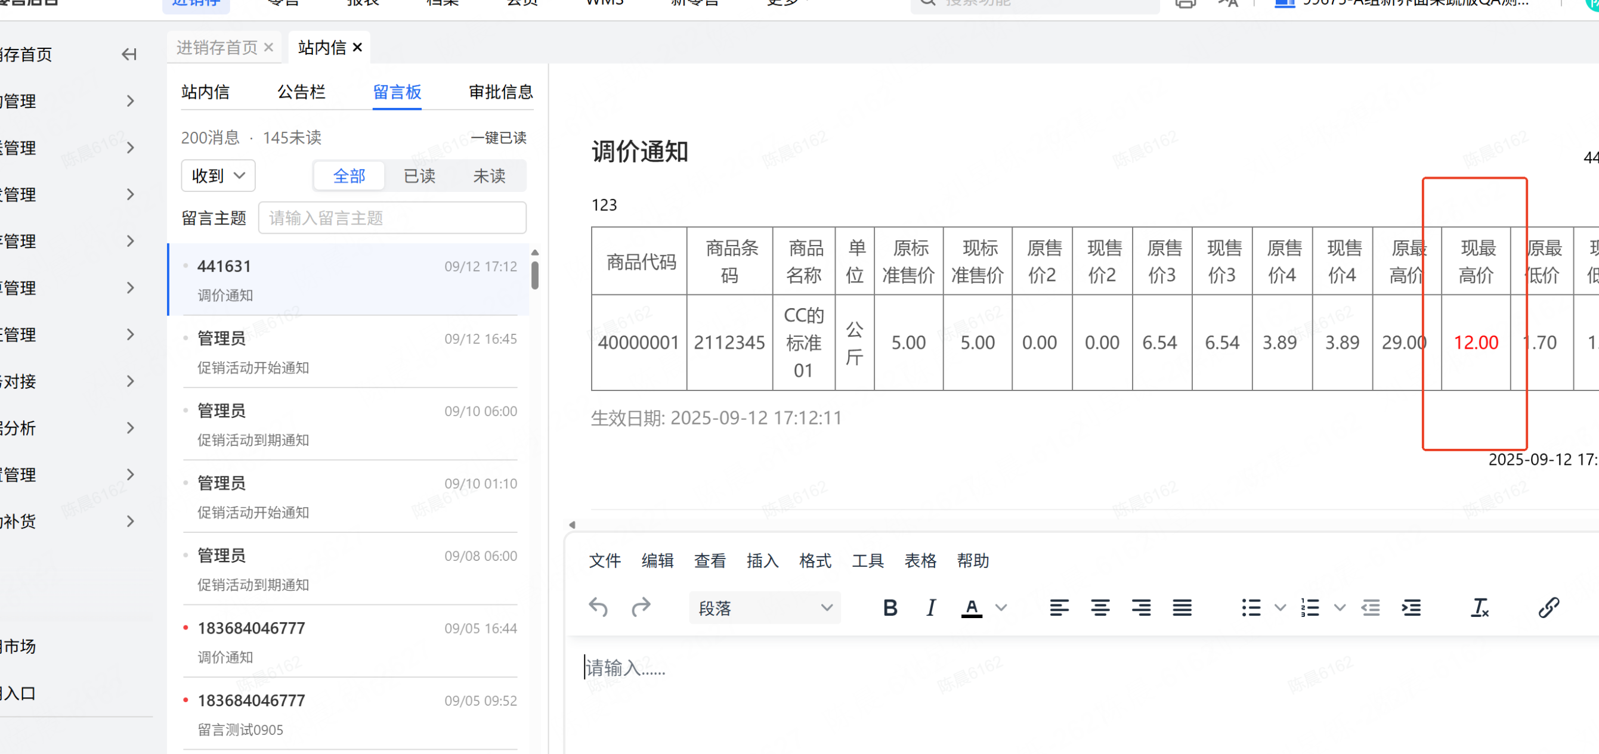Click the redo arrow icon
The image size is (1599, 754).
pyautogui.click(x=641, y=607)
